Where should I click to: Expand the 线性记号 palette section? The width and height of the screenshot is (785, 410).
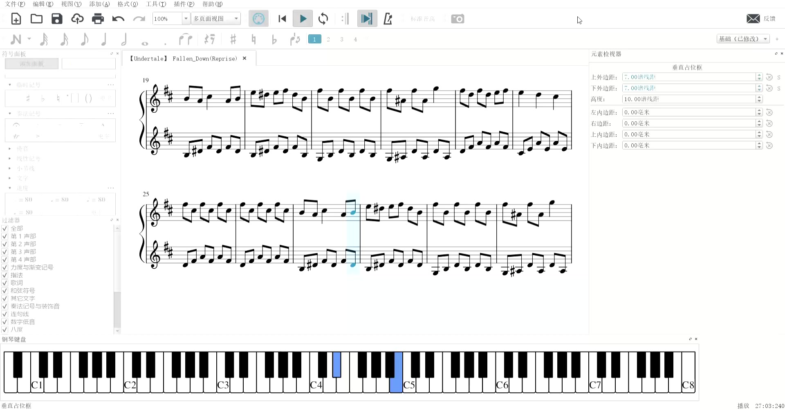(10, 159)
